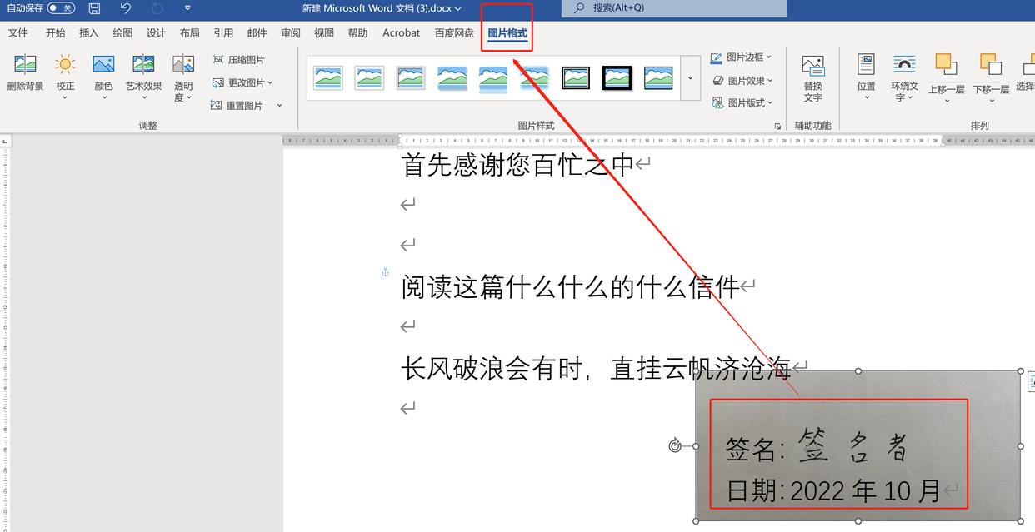1035x532 pixels.
Task: Open the picture styles gallery dropdown arrow
Action: [688, 77]
